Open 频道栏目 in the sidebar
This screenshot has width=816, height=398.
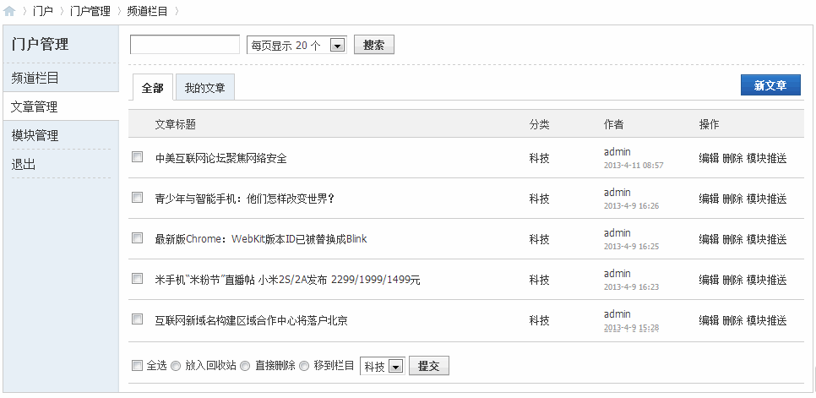[x=35, y=78]
